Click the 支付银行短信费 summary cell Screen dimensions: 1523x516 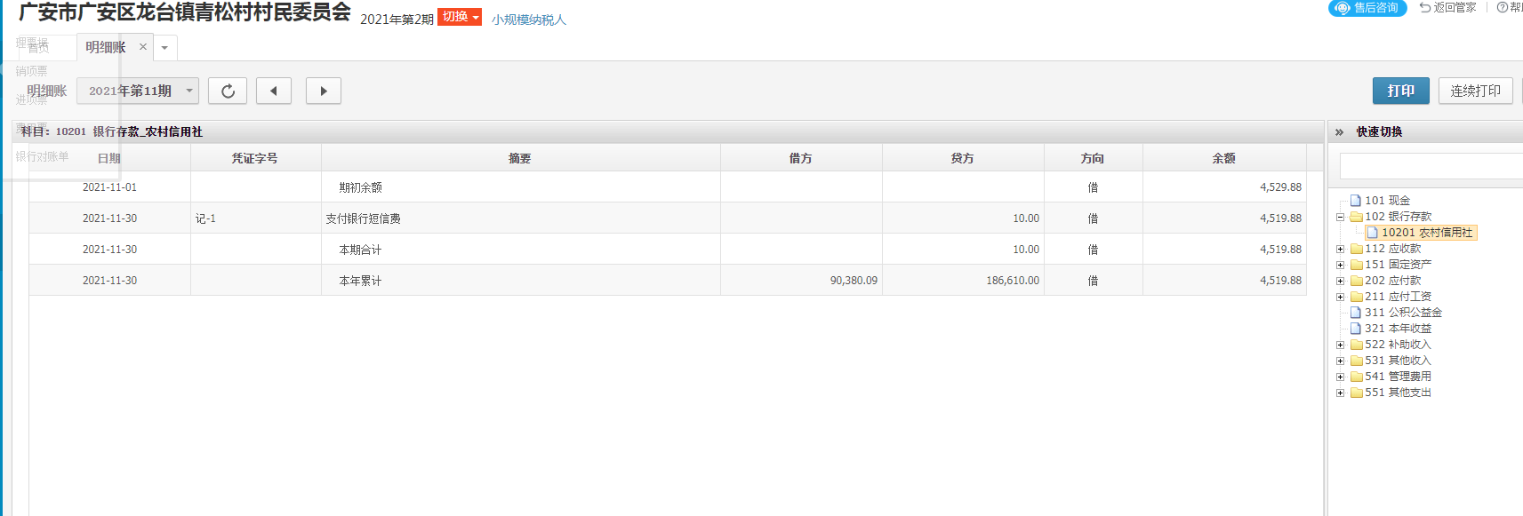tap(363, 218)
